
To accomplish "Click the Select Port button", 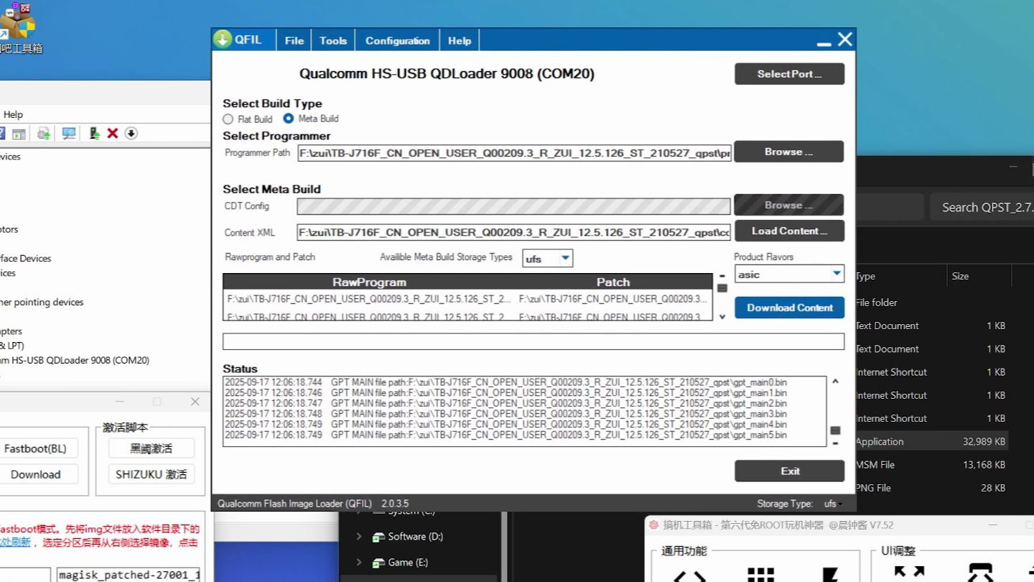I will point(789,74).
